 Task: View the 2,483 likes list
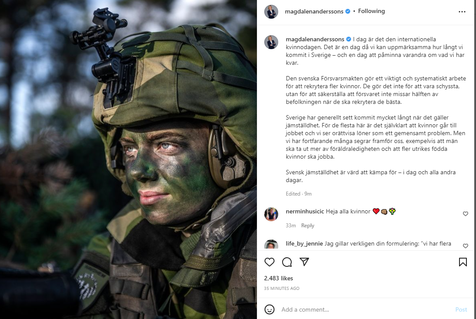pyautogui.click(x=278, y=278)
